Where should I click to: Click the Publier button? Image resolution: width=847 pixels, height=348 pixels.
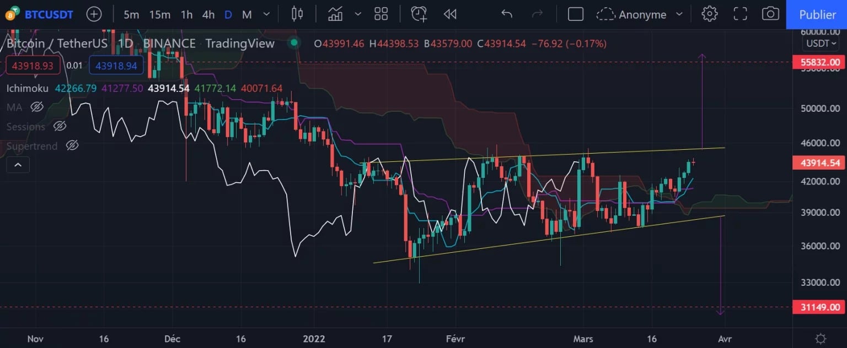[817, 14]
